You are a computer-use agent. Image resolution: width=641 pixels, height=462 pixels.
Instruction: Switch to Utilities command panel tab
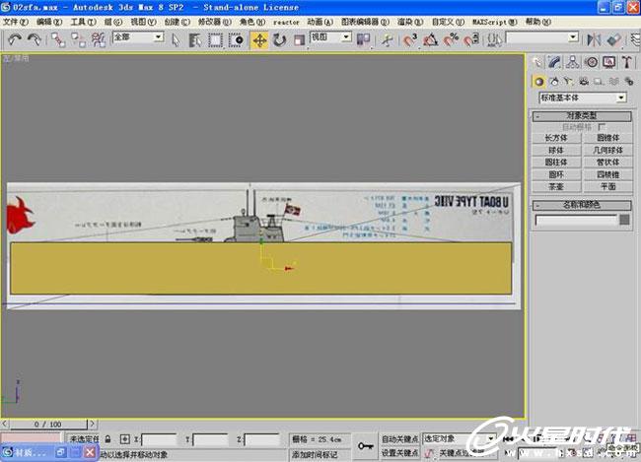click(627, 62)
